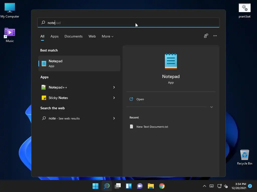The height and width of the screenshot is (192, 257).
Task: Select the Recycle Bin desktop icon
Action: [244, 157]
